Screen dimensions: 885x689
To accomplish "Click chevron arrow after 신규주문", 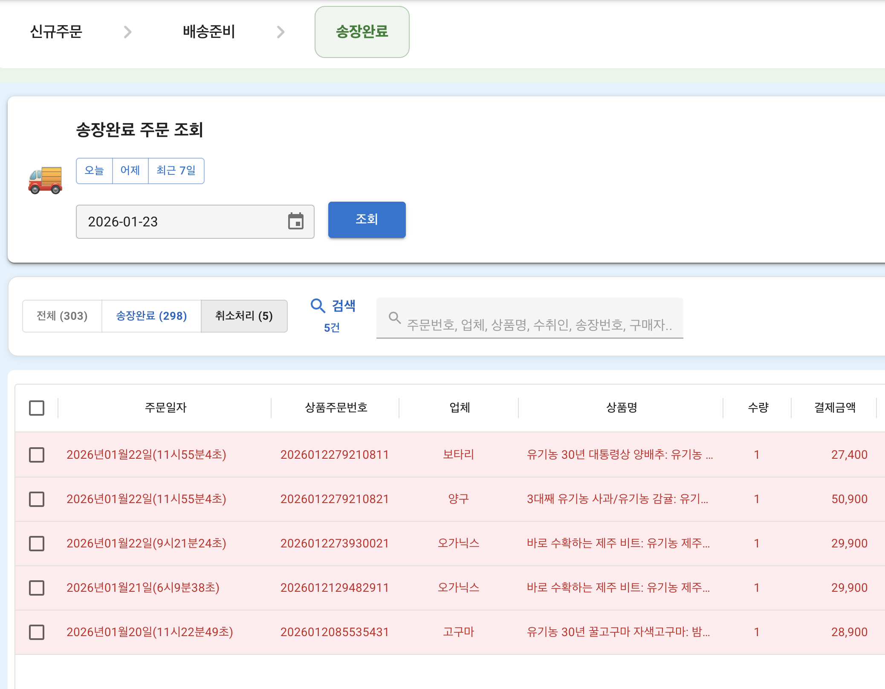I will point(127,32).
